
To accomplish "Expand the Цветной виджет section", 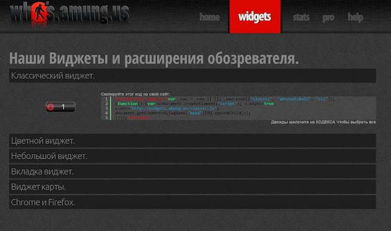I will click(192, 141).
